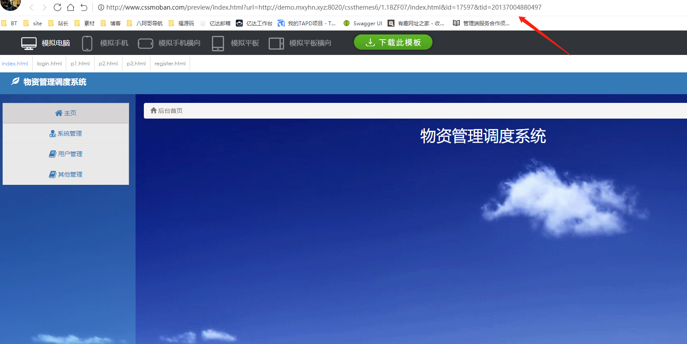The width and height of the screenshot is (687, 344).
Task: Click the 后台首页 breadcrumb home icon
Action: (153, 110)
